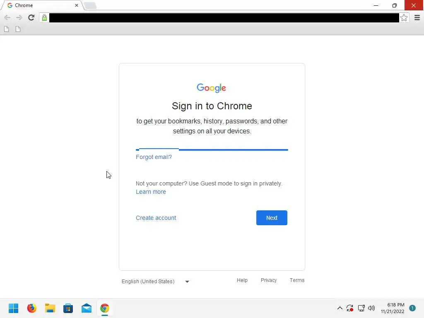
Task: View site security via the green padlock
Action: (44, 18)
